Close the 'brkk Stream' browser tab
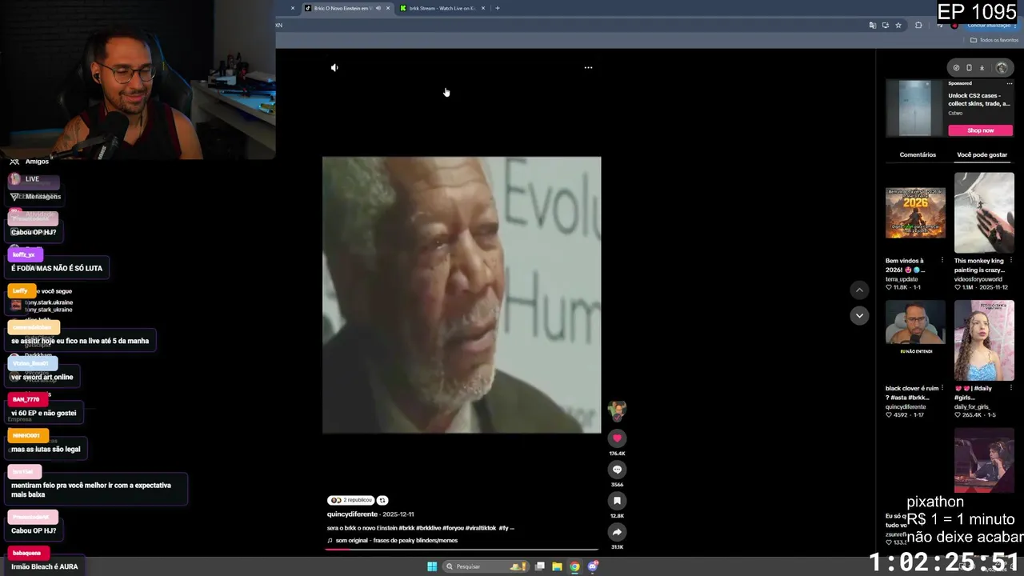This screenshot has height=576, width=1024. (482, 8)
